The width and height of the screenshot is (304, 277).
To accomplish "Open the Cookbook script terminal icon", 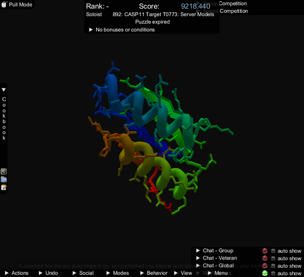I will 3,171.
